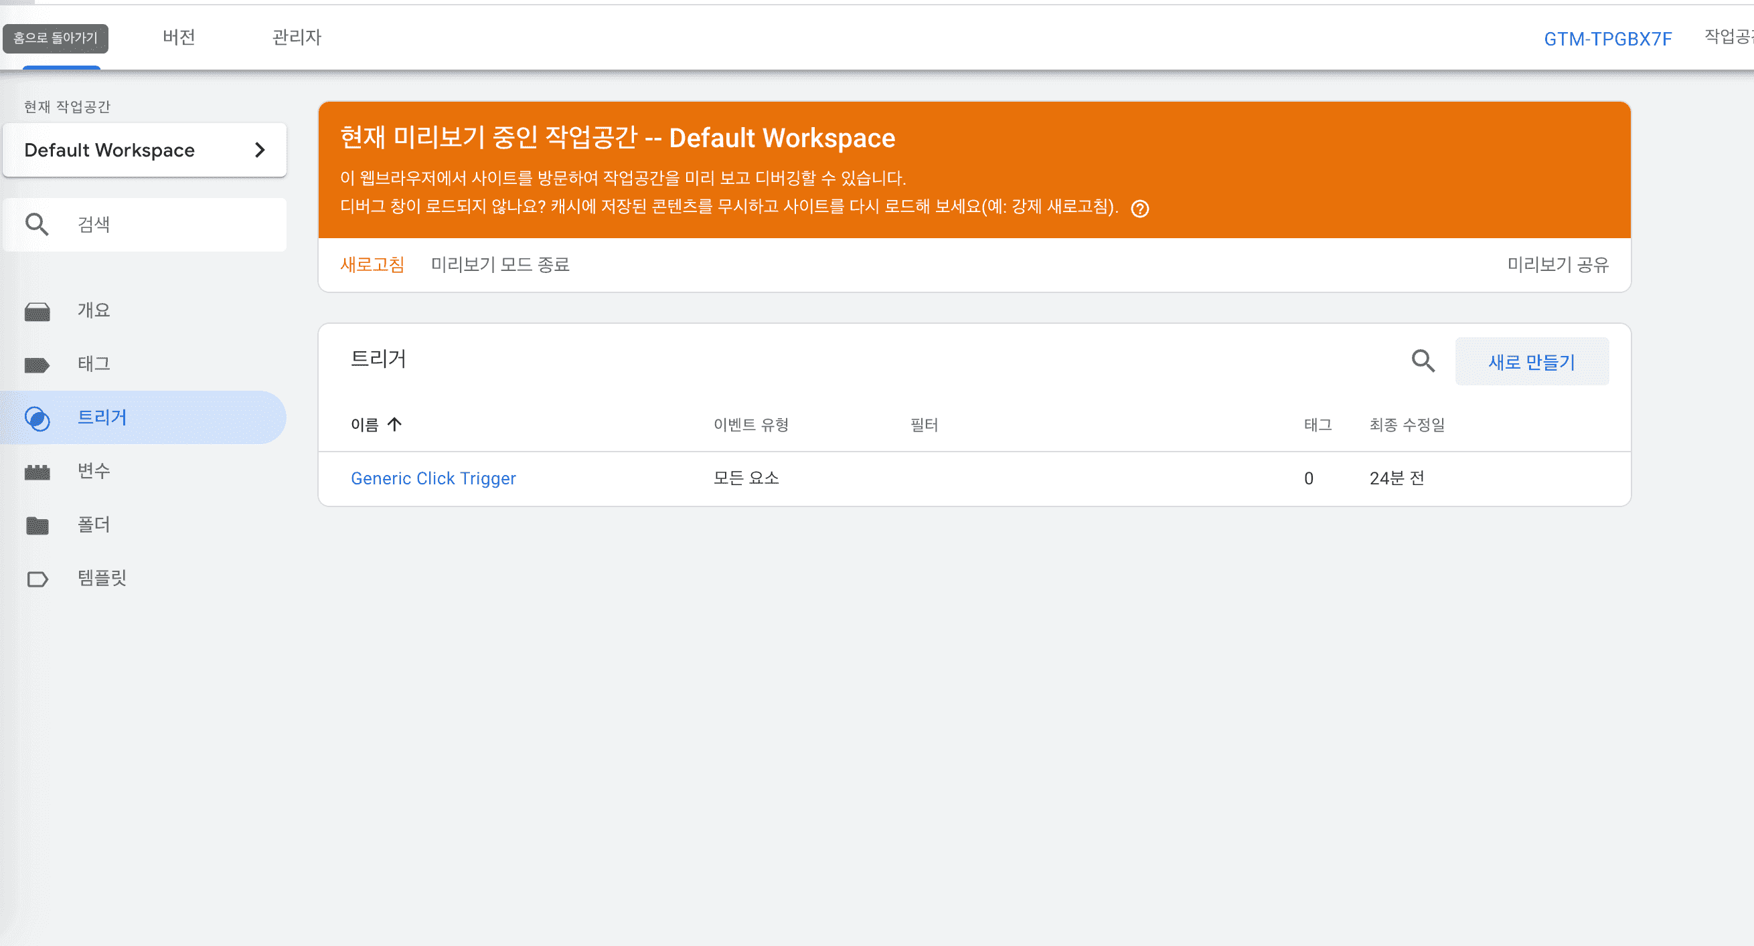Click the Tags (태그) sidebar icon
Screen dimensions: 1754x946
(37, 365)
